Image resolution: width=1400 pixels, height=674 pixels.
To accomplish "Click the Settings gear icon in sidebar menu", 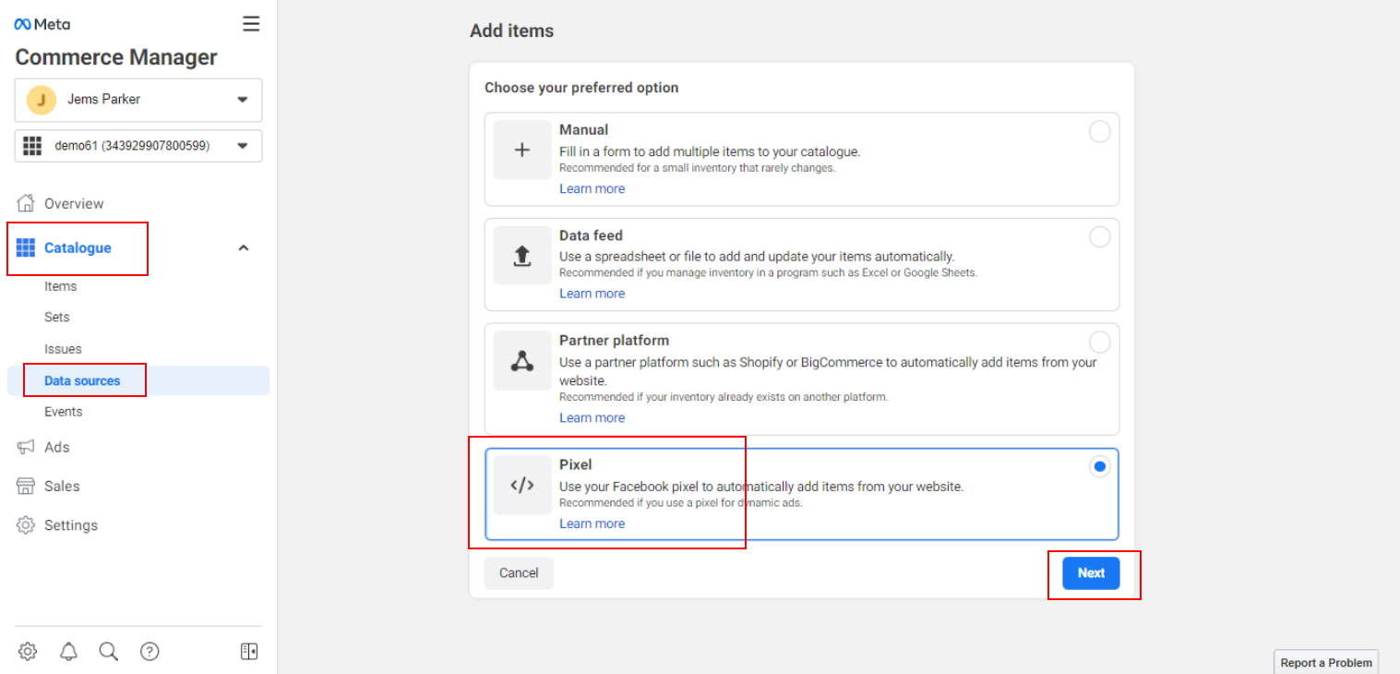I will point(26,525).
